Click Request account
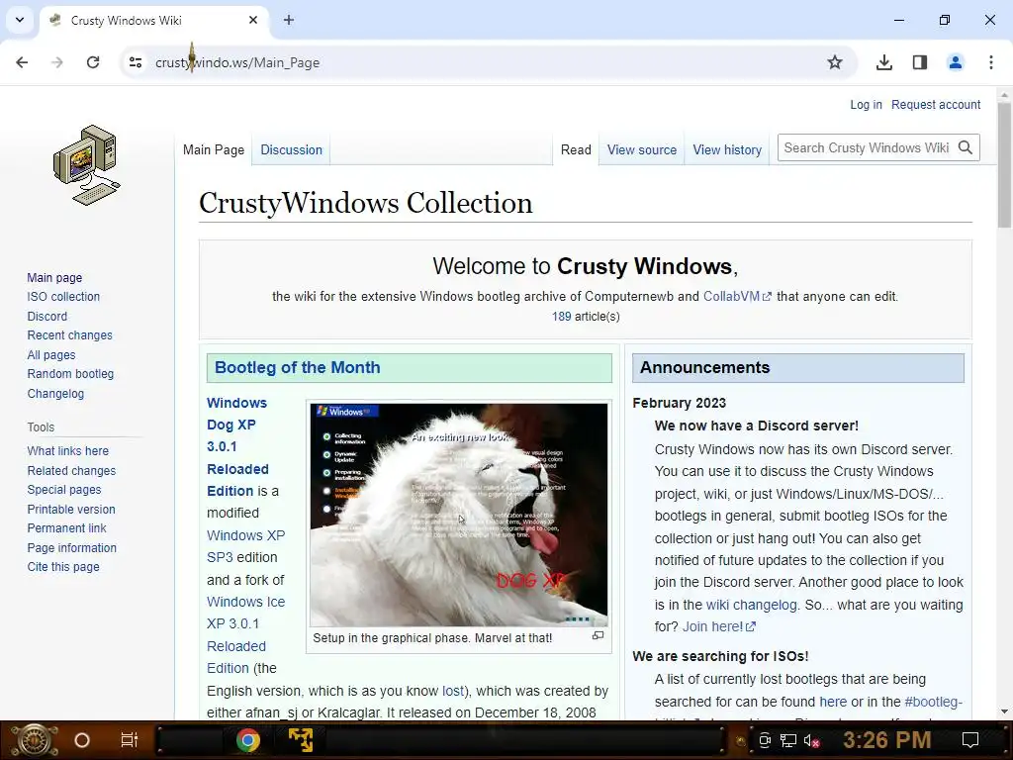This screenshot has width=1013, height=760. (x=936, y=105)
